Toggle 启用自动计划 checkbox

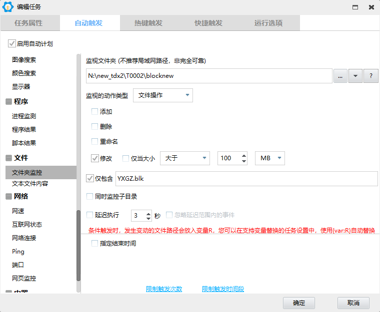(x=12, y=43)
